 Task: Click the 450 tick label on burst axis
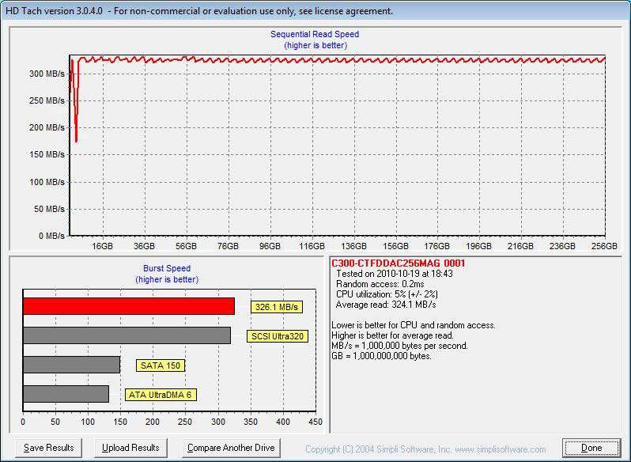[x=315, y=422]
